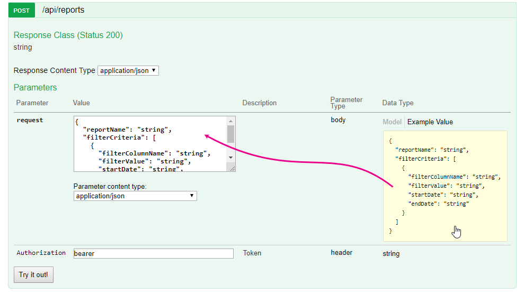Click the textarea scrollbar down arrow
Screen dimensions: 524x294
pos(230,158)
